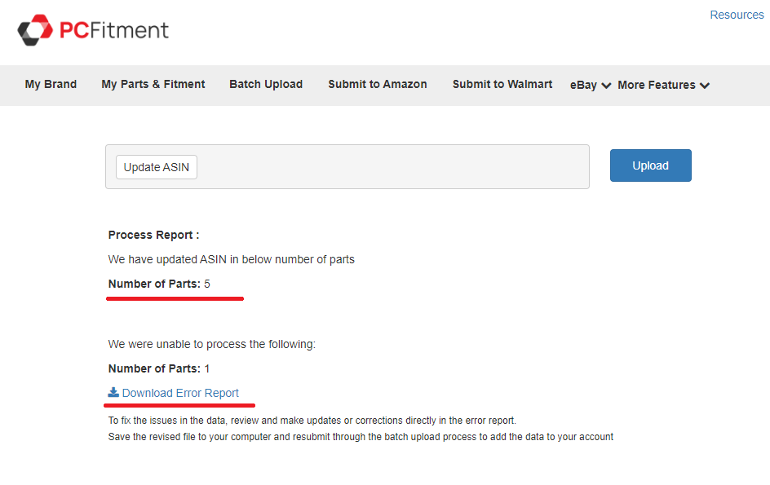Open the eBay dropdown menu label
Screen dimensions: 770x485
(583, 85)
